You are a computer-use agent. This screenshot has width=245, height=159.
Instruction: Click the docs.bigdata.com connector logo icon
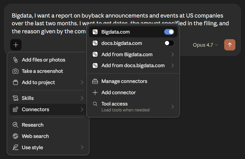[x=95, y=43]
